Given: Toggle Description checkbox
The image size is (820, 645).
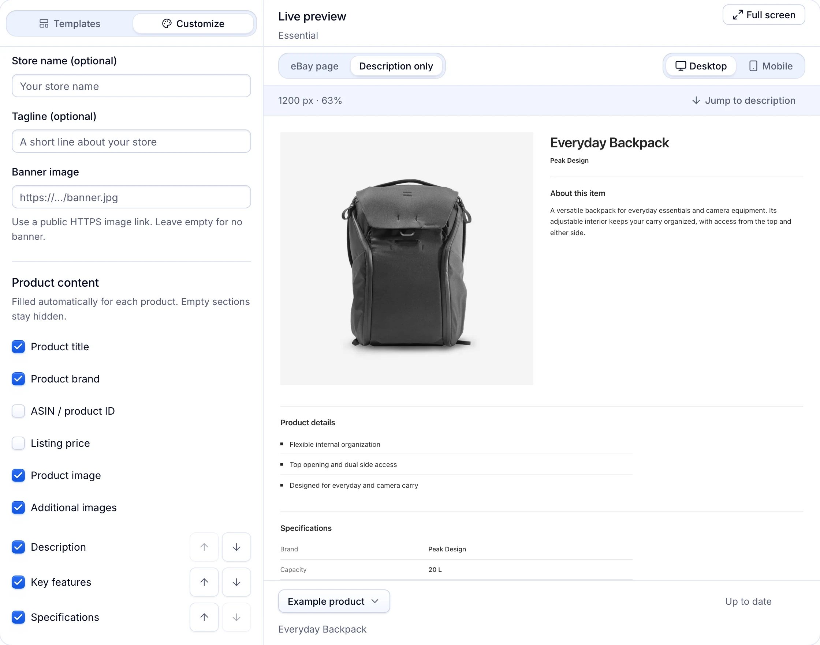Looking at the screenshot, I should click(x=18, y=547).
